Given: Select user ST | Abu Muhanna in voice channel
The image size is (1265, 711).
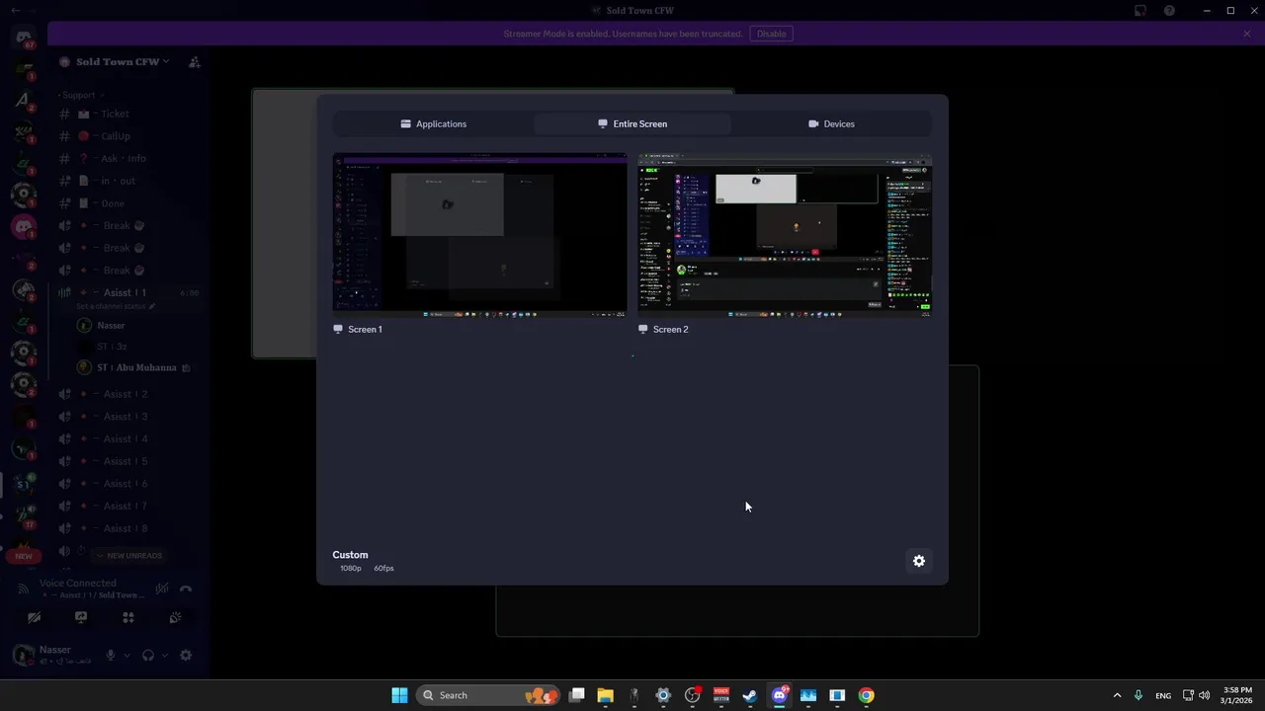Looking at the screenshot, I should point(138,367).
